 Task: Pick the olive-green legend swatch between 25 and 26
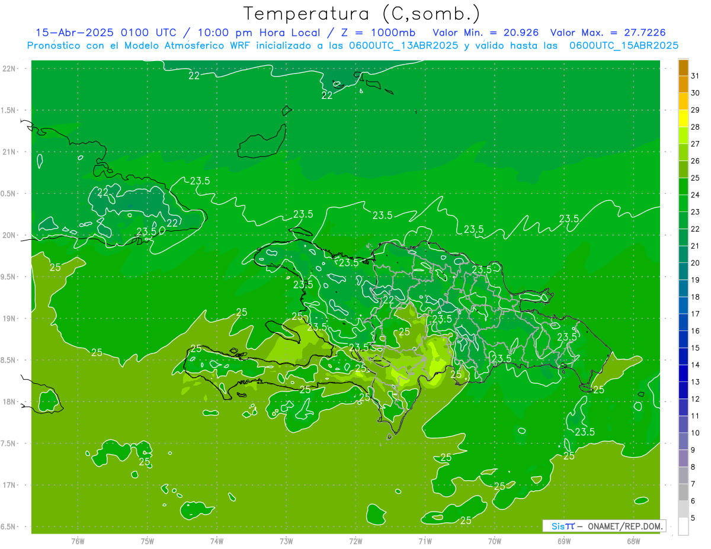coord(683,169)
